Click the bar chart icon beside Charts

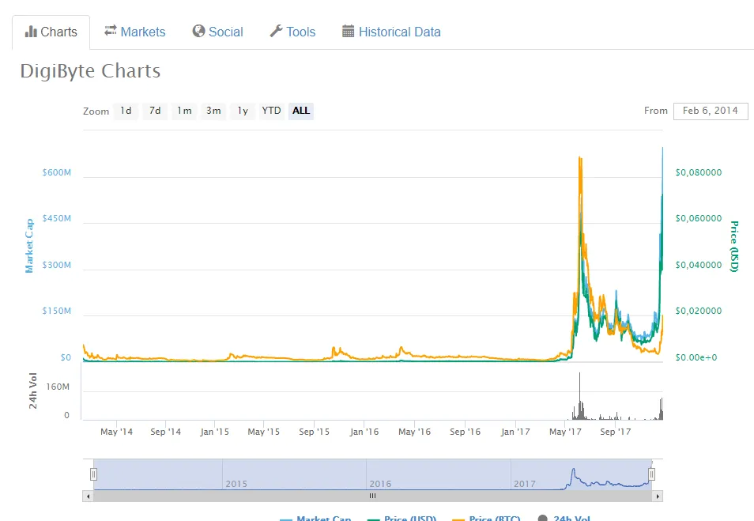coord(31,32)
